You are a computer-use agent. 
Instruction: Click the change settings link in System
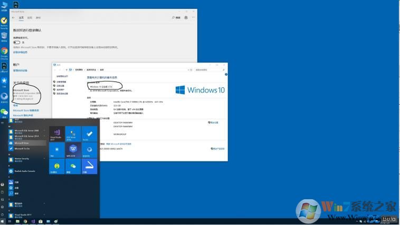(213, 122)
